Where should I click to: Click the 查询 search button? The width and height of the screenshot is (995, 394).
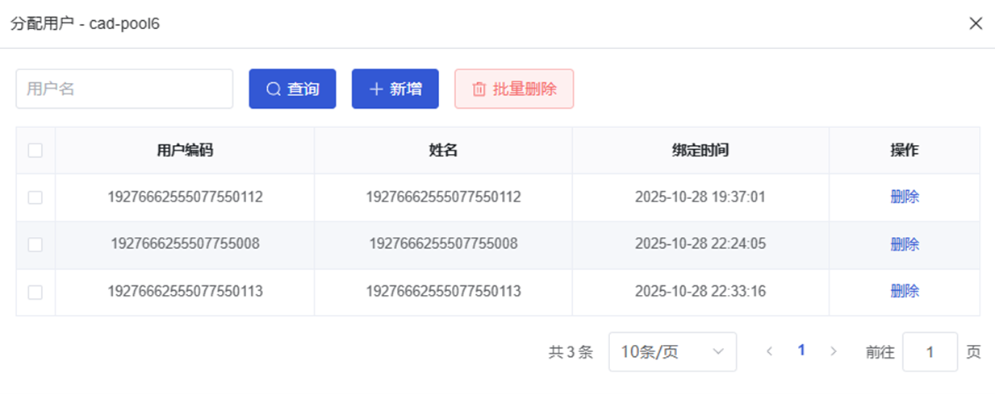[292, 89]
